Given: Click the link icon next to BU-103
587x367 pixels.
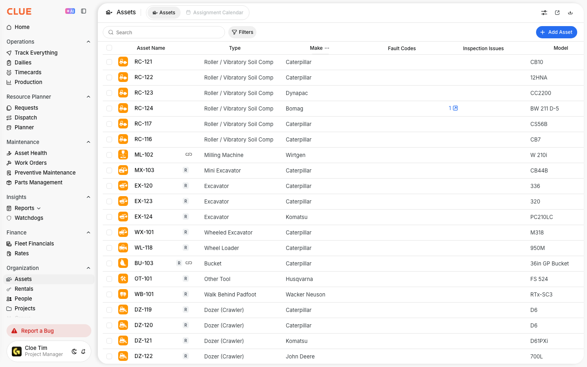Looking at the screenshot, I should point(189,263).
